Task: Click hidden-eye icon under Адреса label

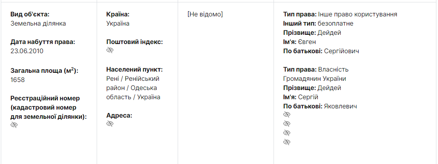Action: 110,124
